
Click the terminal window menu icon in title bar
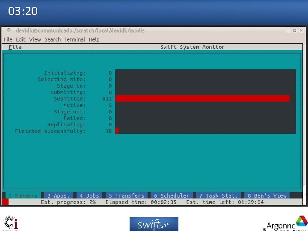pos(9,30)
